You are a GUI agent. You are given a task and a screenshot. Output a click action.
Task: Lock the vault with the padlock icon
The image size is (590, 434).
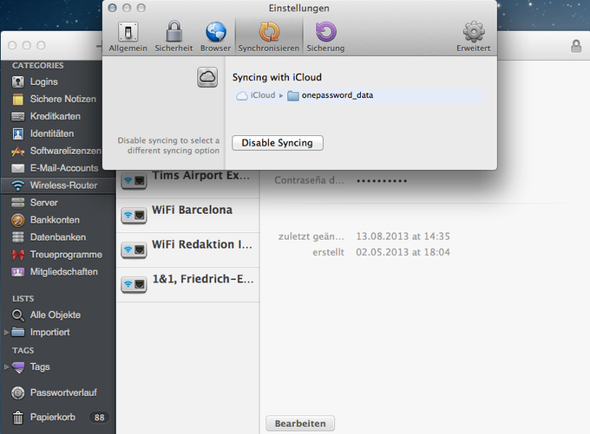pyautogui.click(x=576, y=46)
